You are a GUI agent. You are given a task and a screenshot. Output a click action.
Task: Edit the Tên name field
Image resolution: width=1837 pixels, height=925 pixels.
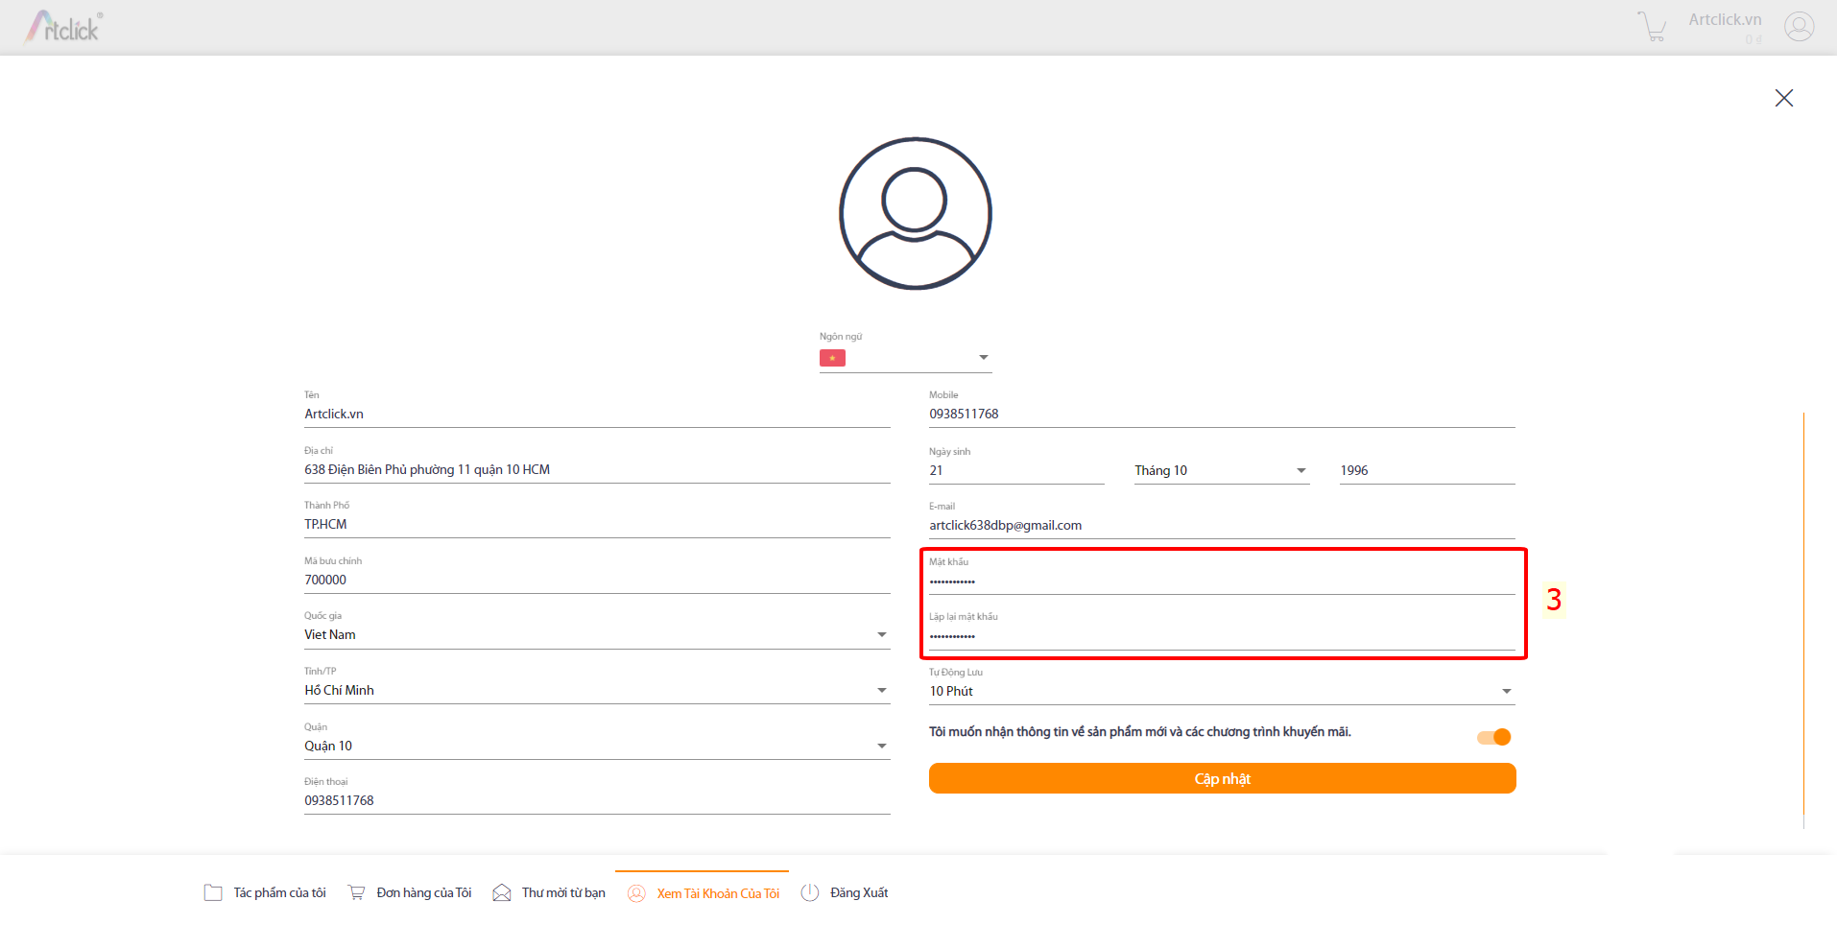(597, 415)
